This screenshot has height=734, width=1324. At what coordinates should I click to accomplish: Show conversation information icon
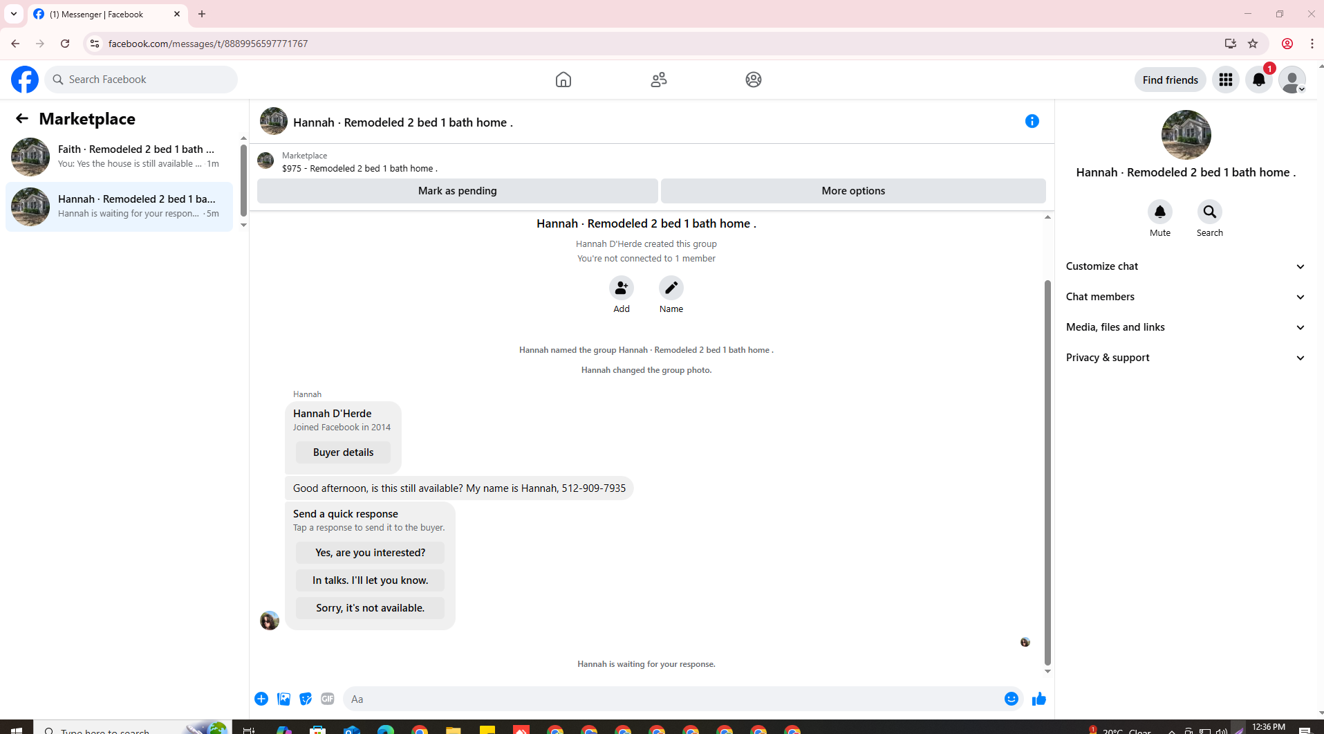(x=1032, y=121)
